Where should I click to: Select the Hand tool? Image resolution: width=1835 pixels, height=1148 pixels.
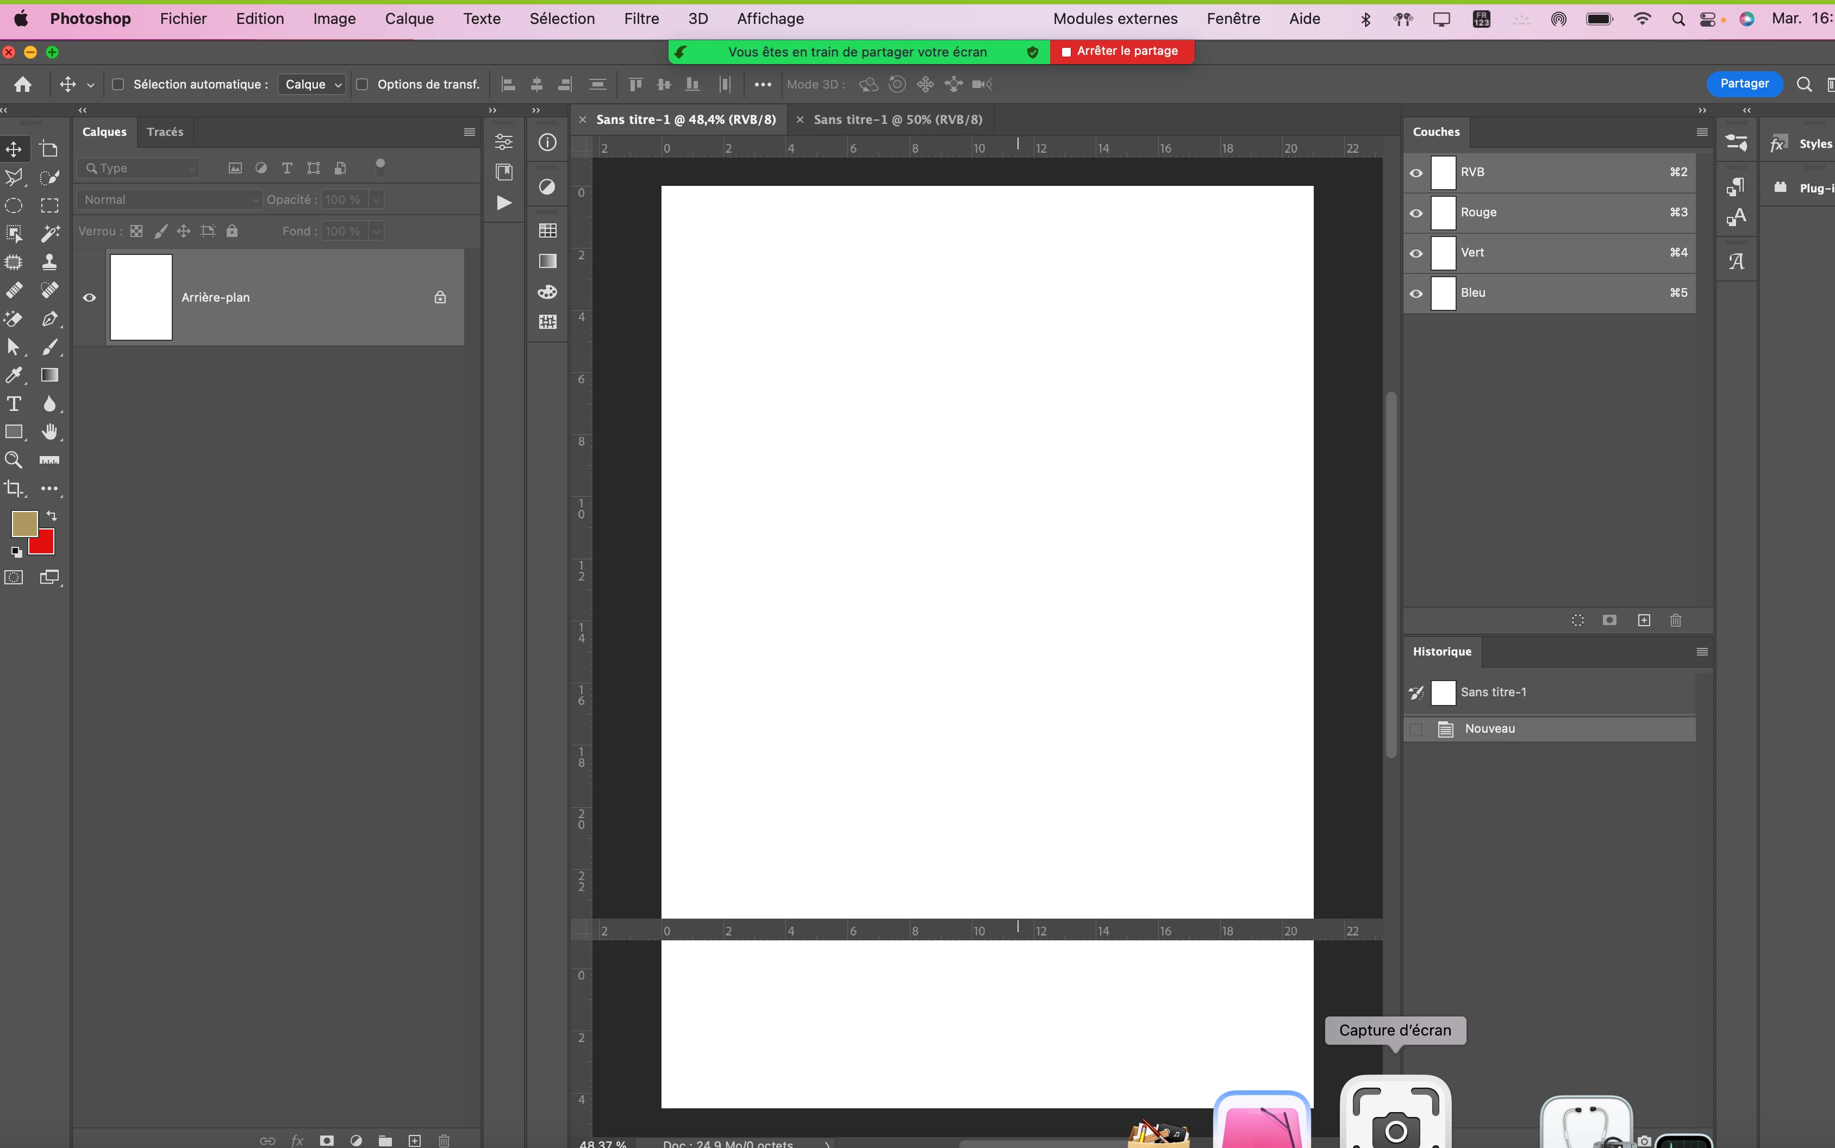49,432
